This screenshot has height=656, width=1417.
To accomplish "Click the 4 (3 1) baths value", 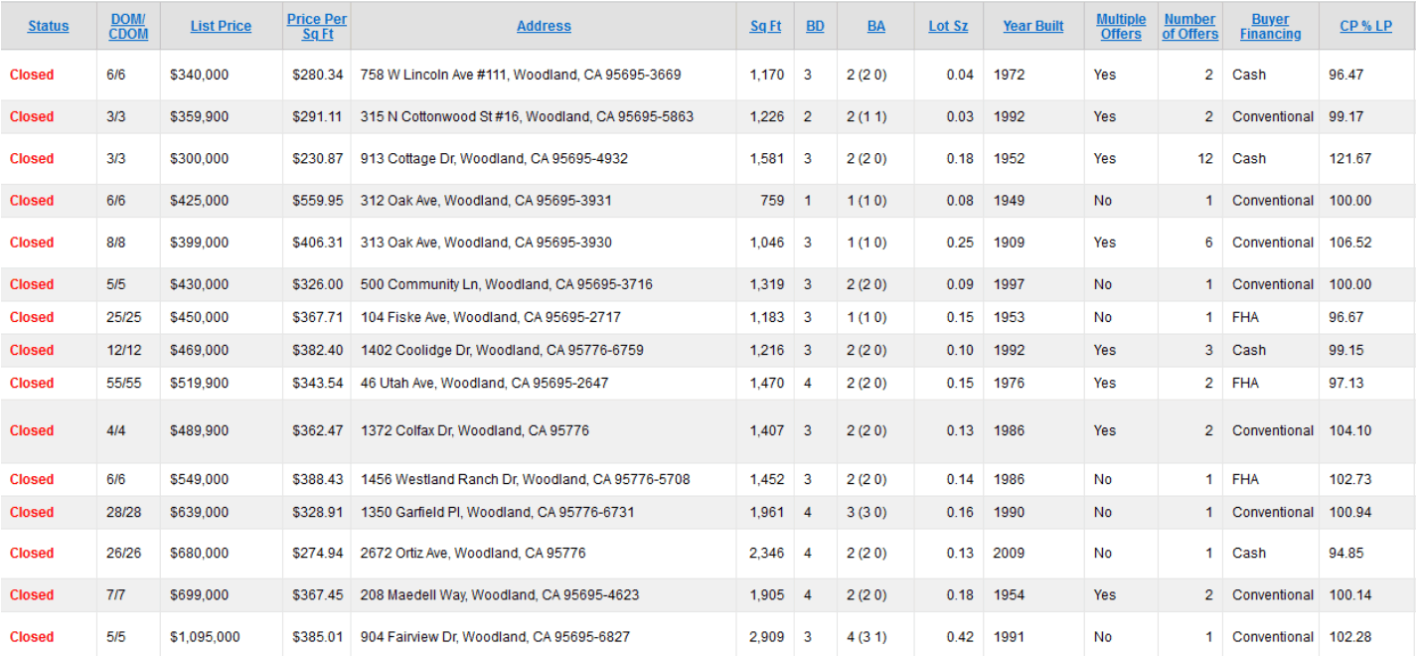I will [866, 636].
